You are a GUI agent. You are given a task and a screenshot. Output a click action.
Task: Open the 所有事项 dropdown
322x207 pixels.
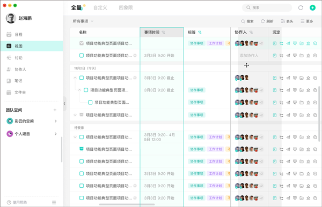coord(83,21)
